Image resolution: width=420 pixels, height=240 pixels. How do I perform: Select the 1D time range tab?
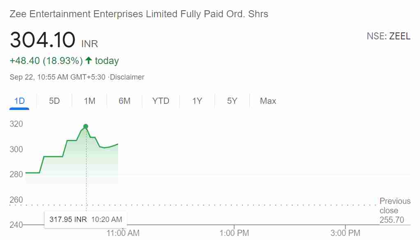[x=19, y=101]
